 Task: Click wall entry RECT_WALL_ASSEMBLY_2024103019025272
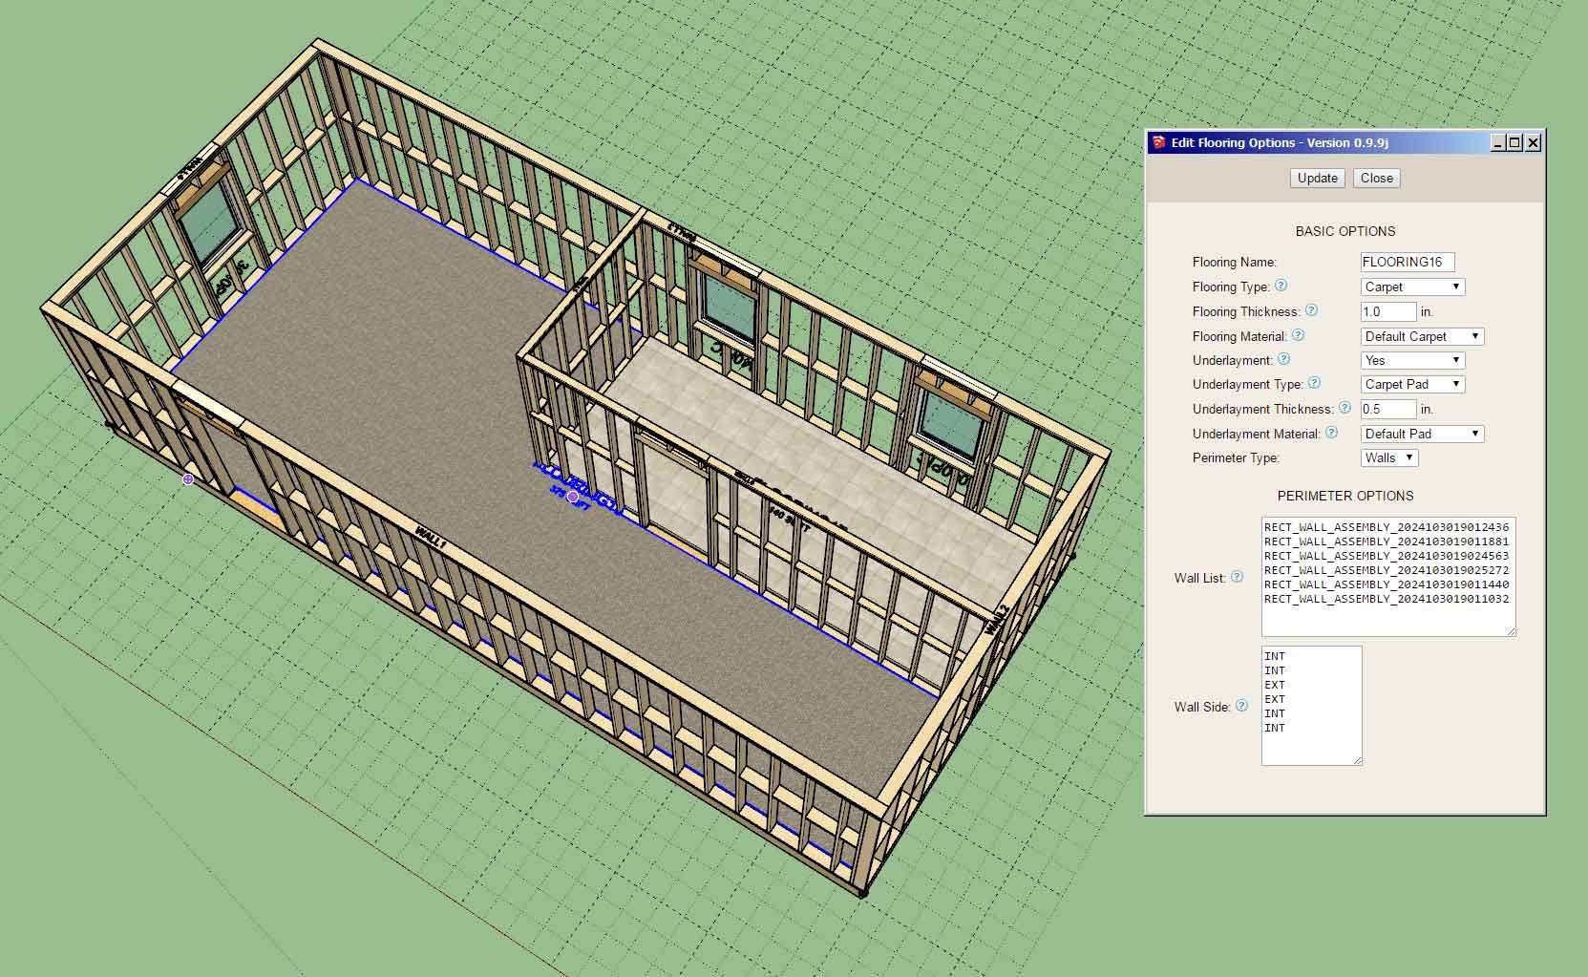click(x=1387, y=570)
